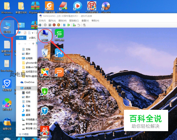Select the WPS演示 shortcut on VM desktop

[x=59, y=74]
